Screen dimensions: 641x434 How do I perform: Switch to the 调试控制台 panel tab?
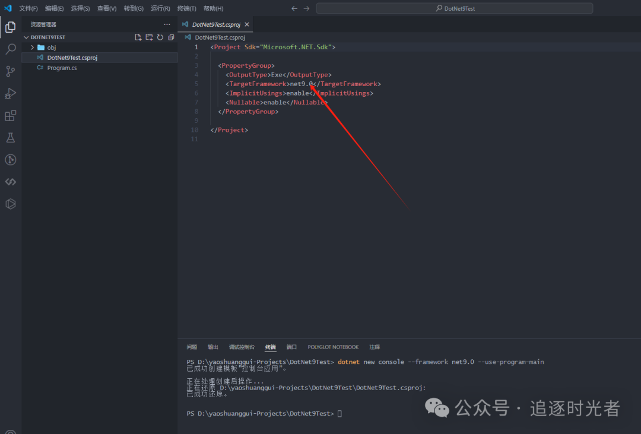click(242, 347)
